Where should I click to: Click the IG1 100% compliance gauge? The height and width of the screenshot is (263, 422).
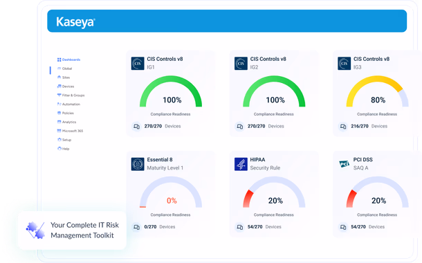coord(171,91)
